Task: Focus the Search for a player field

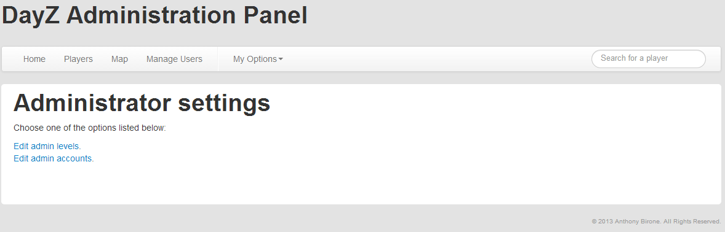Action: [x=648, y=58]
